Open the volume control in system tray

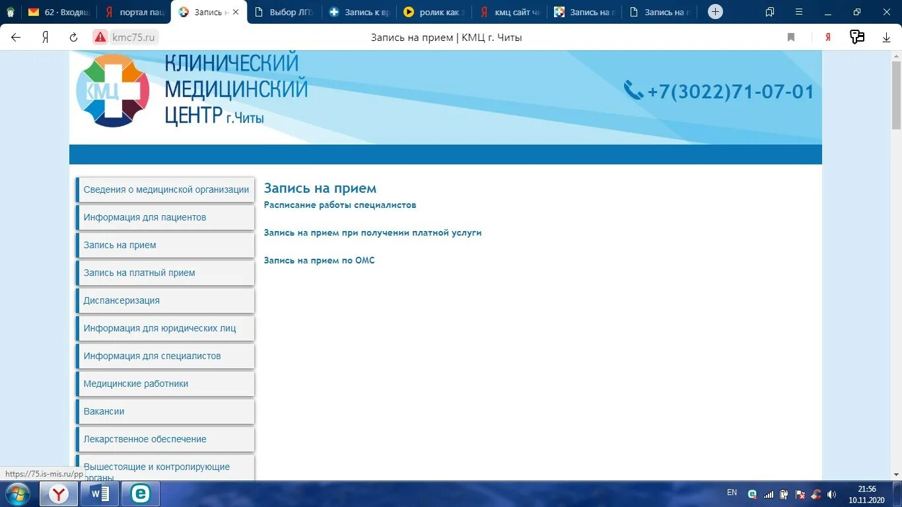[831, 493]
